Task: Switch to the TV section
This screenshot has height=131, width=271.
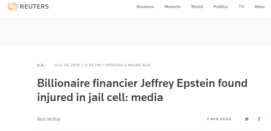Action: point(241,7)
